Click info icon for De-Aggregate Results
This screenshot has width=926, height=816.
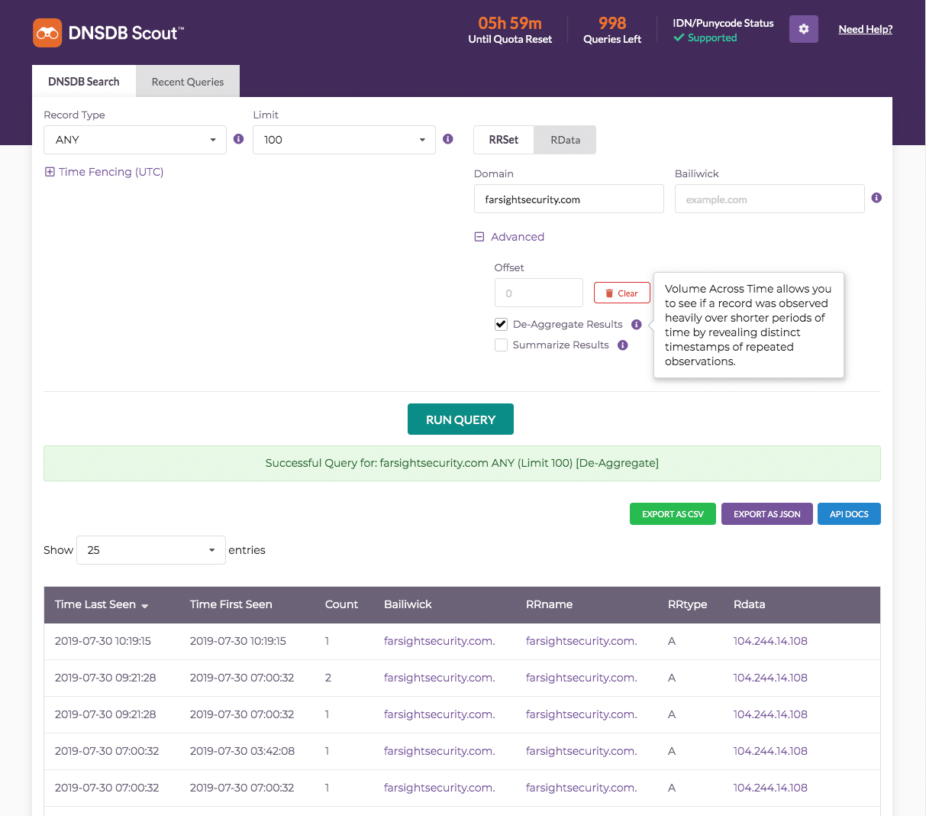pos(637,325)
